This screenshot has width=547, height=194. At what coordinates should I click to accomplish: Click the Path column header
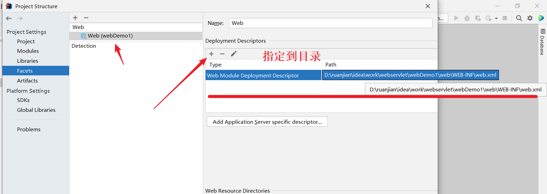(380, 64)
